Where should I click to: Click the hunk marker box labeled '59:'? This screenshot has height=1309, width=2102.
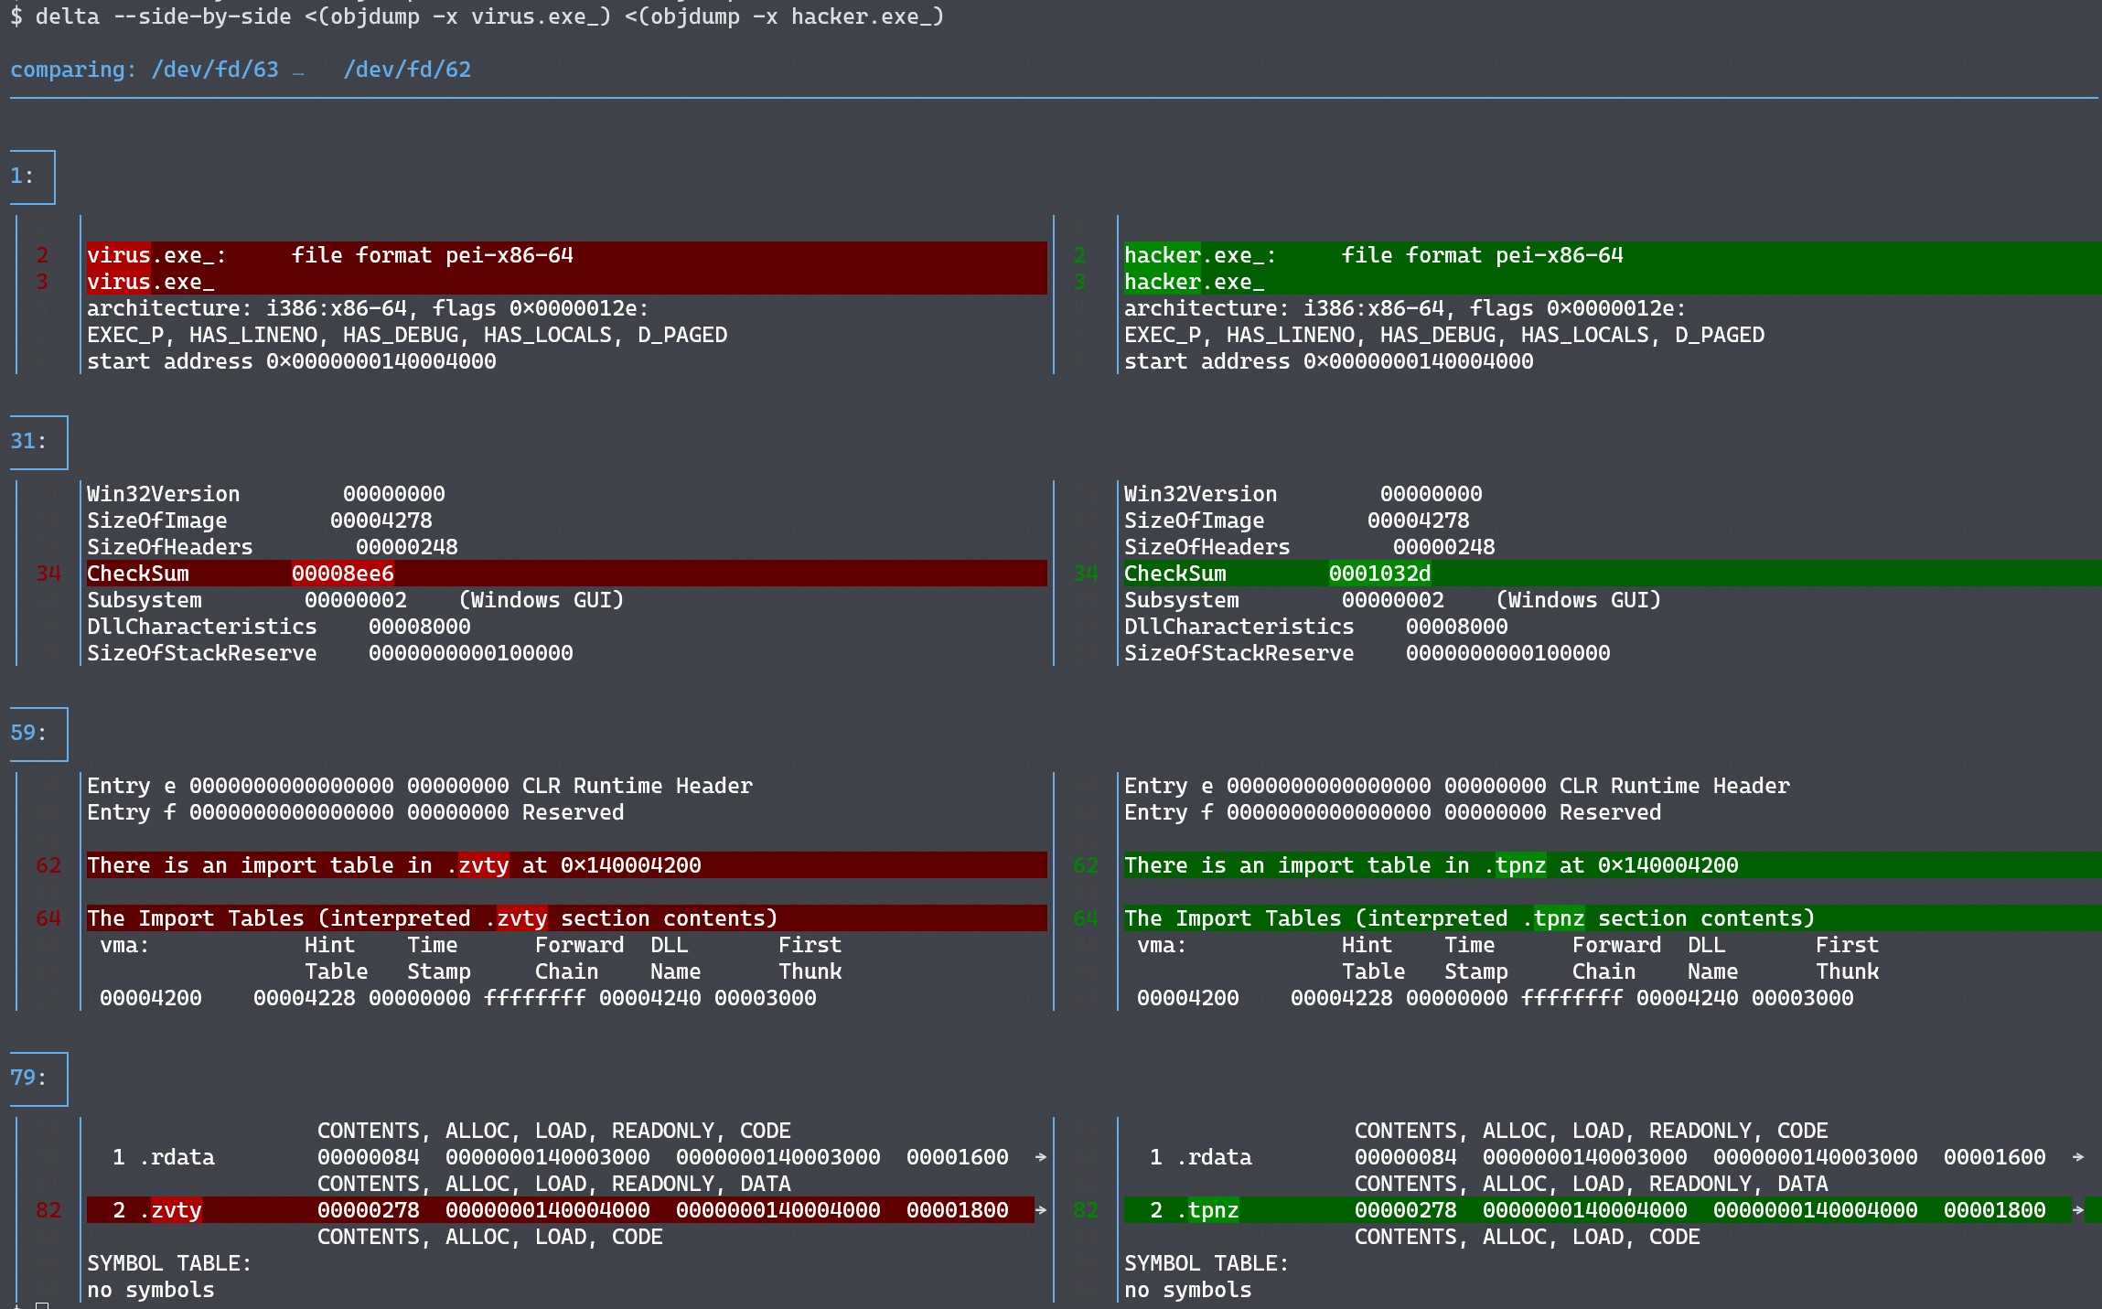click(x=38, y=734)
